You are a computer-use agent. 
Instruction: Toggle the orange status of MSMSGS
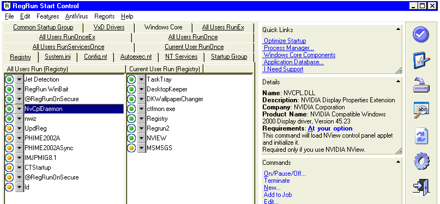click(131, 148)
